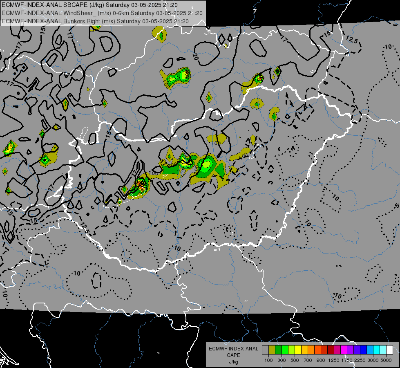Click the WindShear_ 0-6km title line
Screen dimensions: 400x368
click(102, 13)
